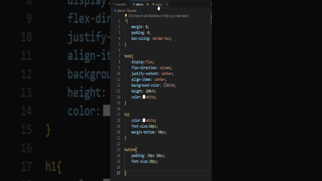Click the 'h1{' selector text
Viewport: 322px width, 181px height.
(127, 115)
